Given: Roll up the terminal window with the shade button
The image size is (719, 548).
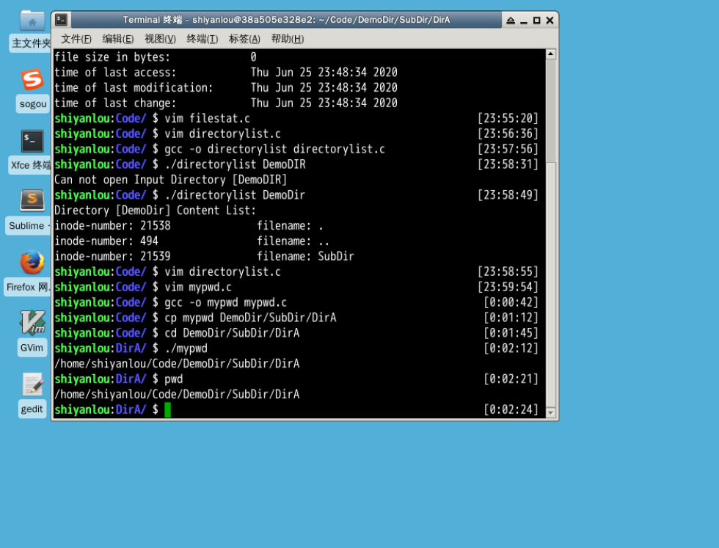Looking at the screenshot, I should coord(511,21).
